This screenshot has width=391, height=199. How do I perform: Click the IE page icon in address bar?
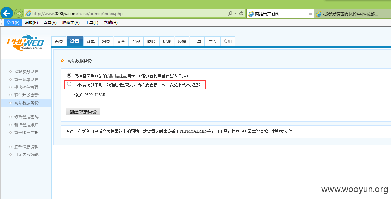(x=28, y=13)
